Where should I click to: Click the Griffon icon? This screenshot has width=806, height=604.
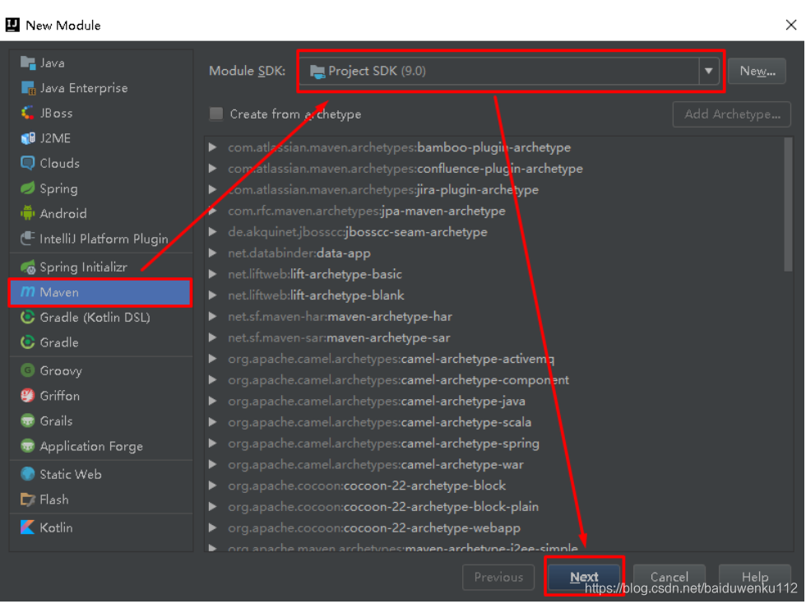28,396
